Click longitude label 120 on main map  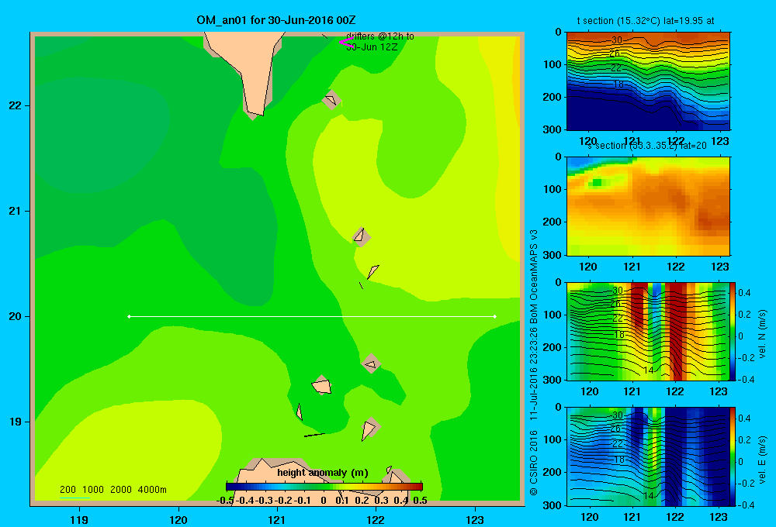[x=178, y=519]
